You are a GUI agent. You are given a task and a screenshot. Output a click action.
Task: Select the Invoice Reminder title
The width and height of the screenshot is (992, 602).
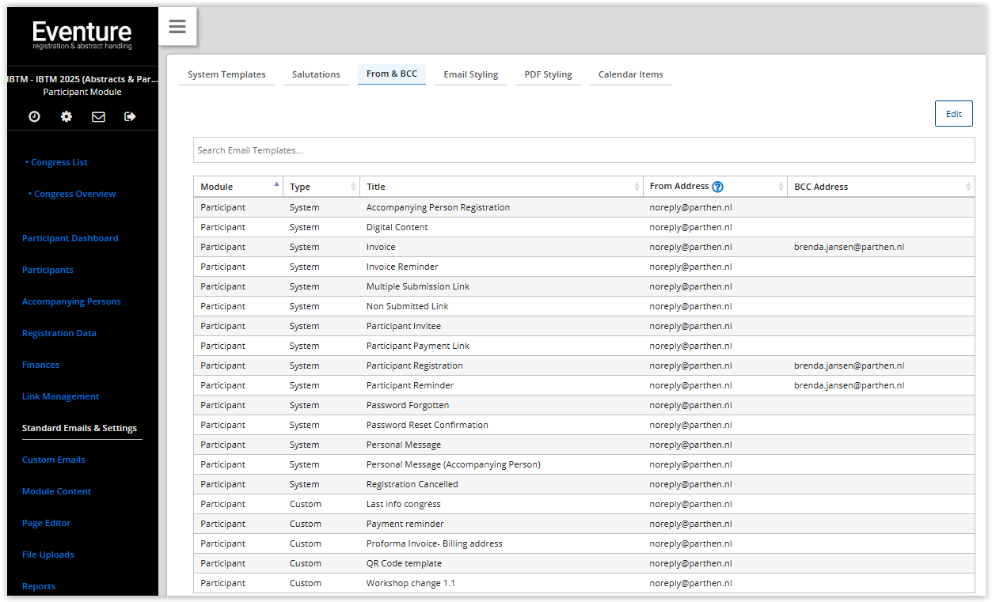click(x=402, y=267)
